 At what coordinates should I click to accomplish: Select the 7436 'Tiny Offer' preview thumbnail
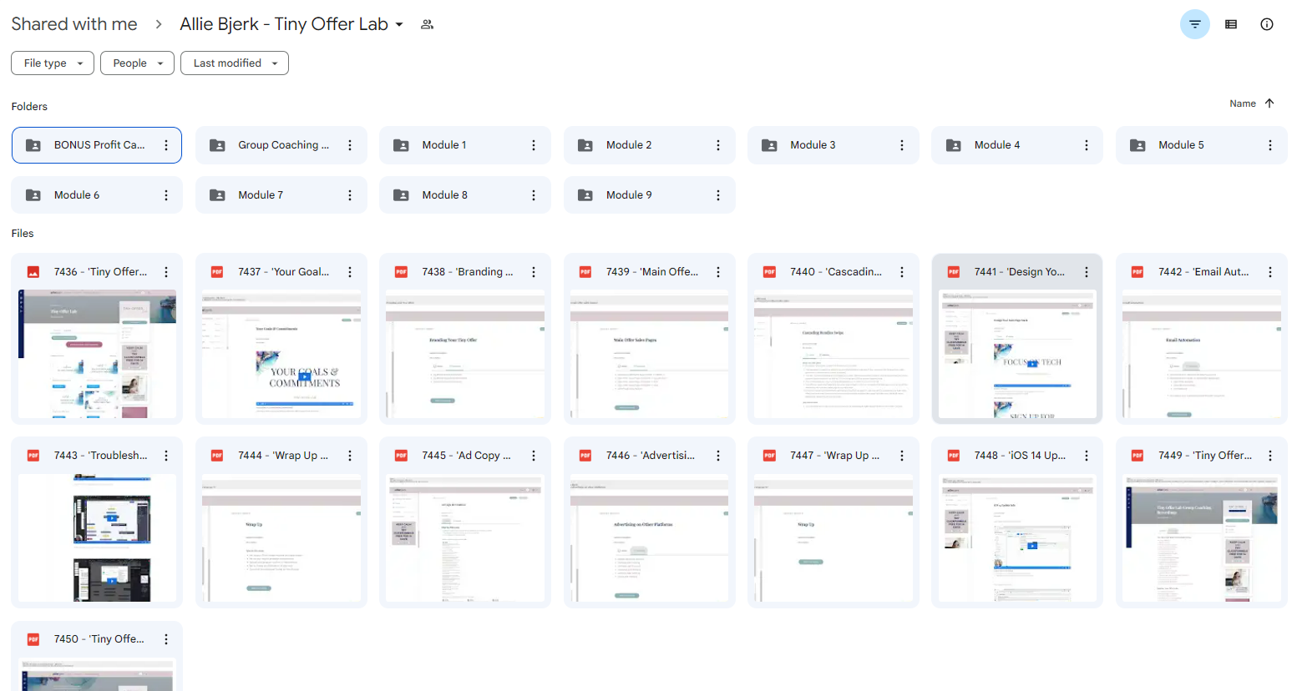coord(97,354)
